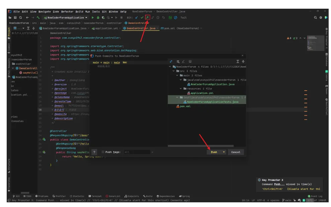Click the save all disk icon
Viewport: 331px width, 207px height.
pos(15,17)
